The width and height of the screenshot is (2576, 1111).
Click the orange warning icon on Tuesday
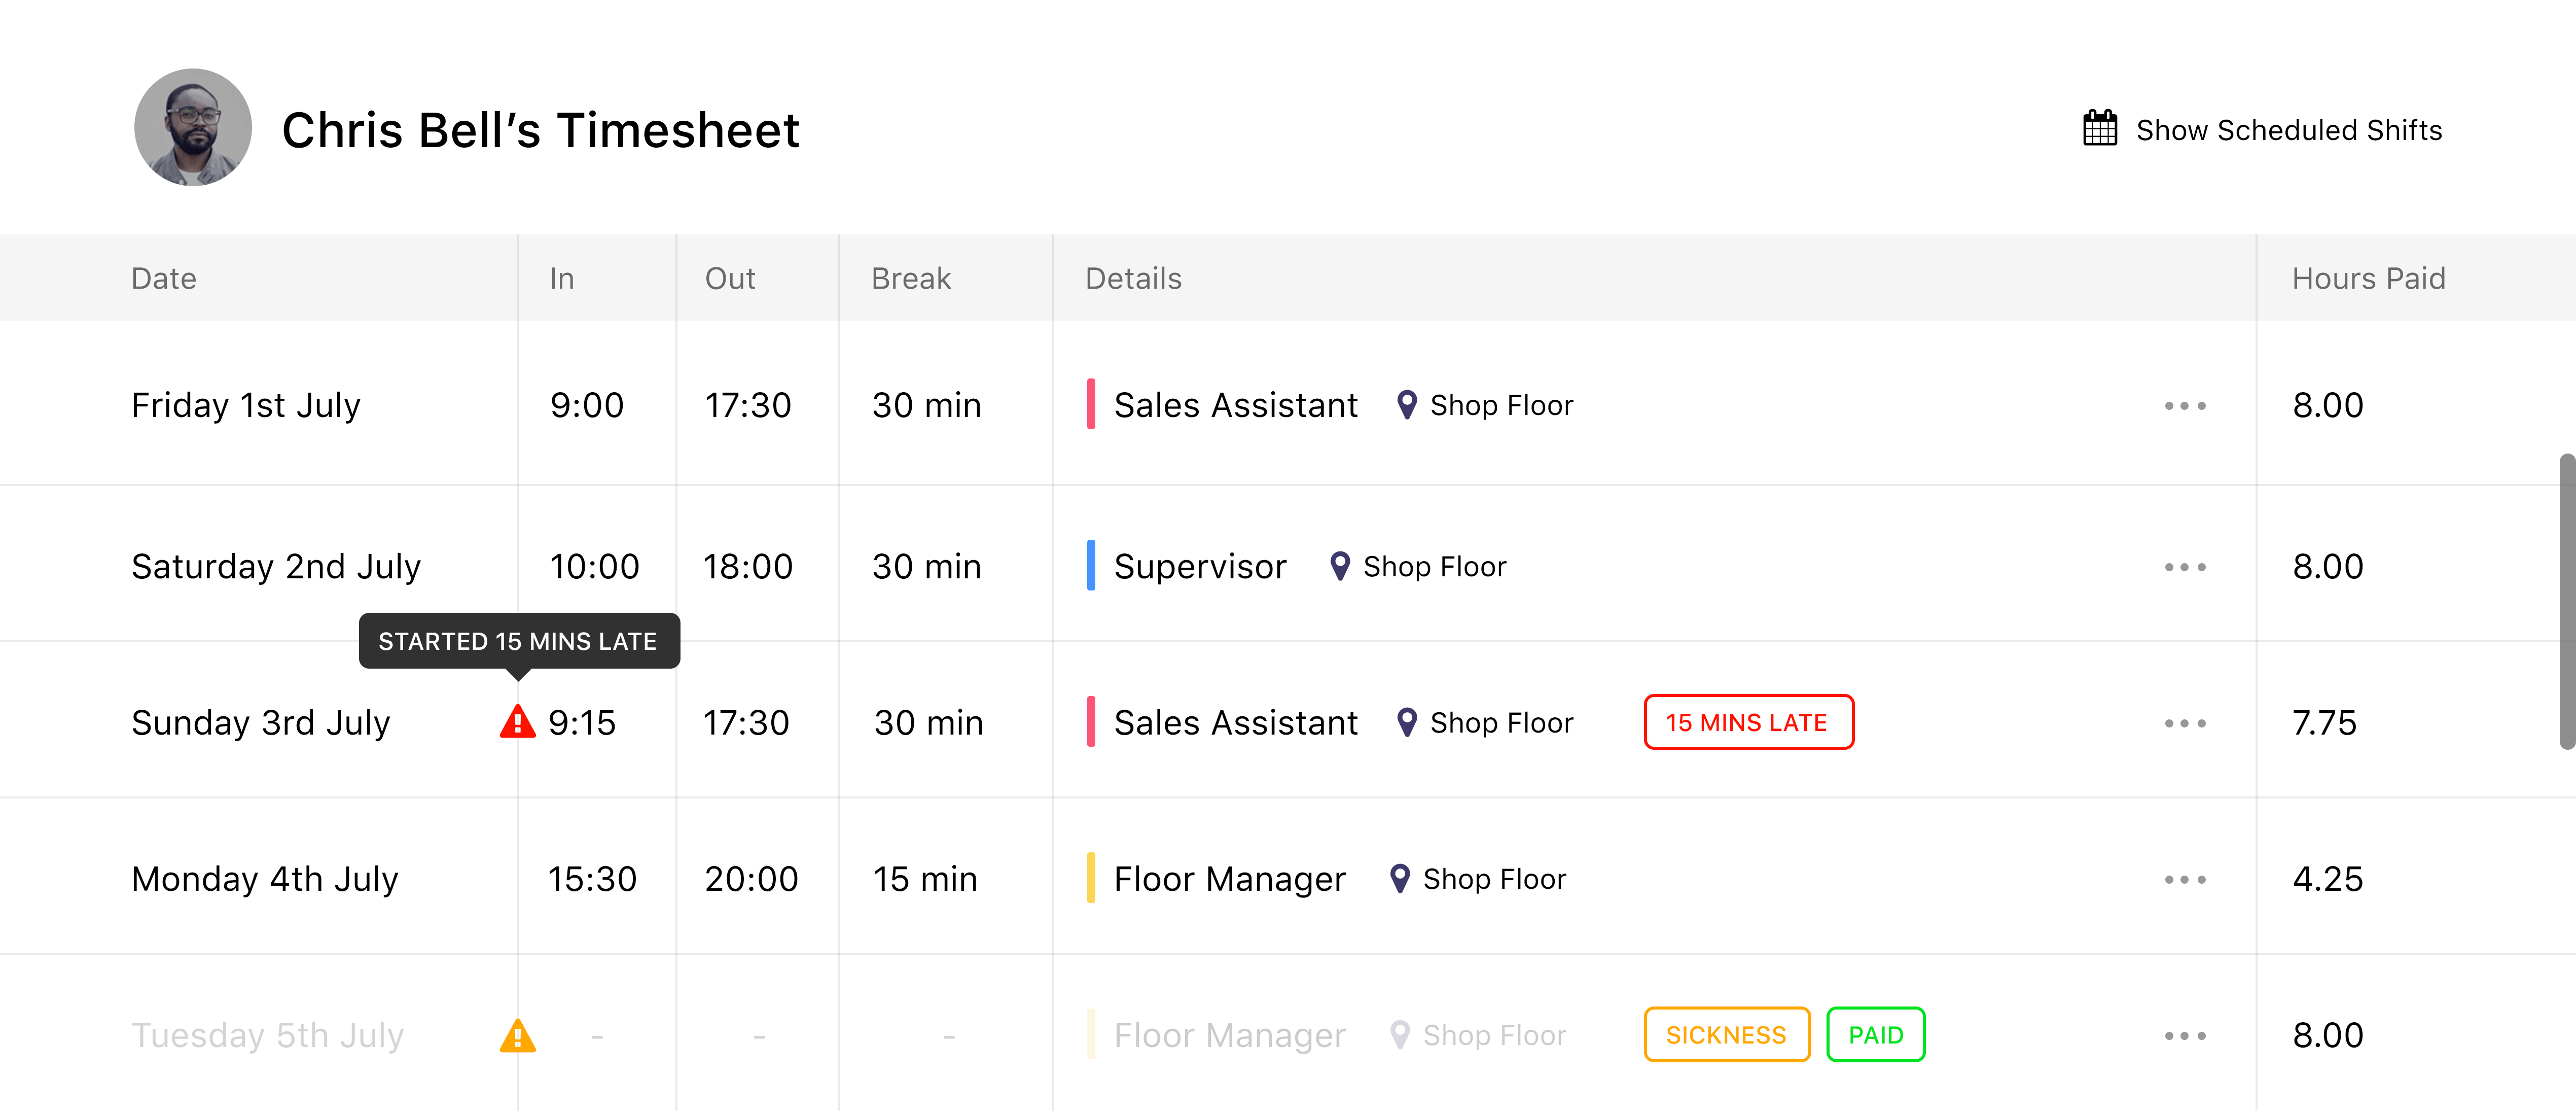(517, 1036)
